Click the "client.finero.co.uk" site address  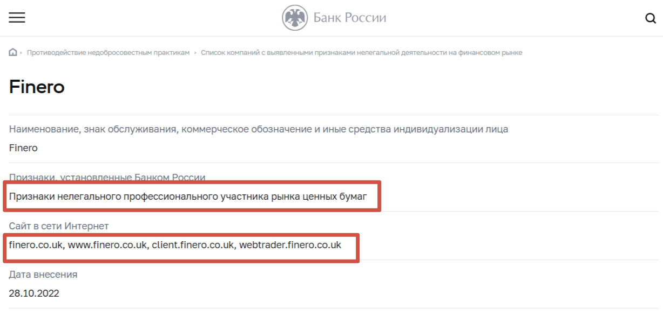pos(193,245)
